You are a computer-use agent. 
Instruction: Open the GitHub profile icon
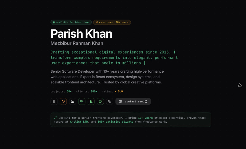click(54, 101)
